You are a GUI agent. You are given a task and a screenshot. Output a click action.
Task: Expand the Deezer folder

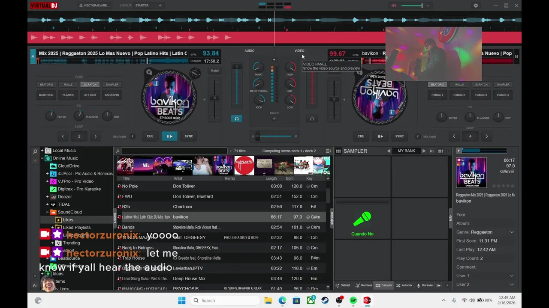[47, 197]
